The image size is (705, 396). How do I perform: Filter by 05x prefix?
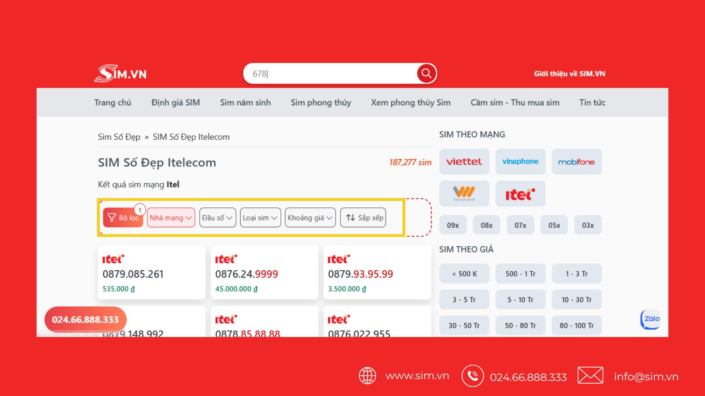[554, 225]
